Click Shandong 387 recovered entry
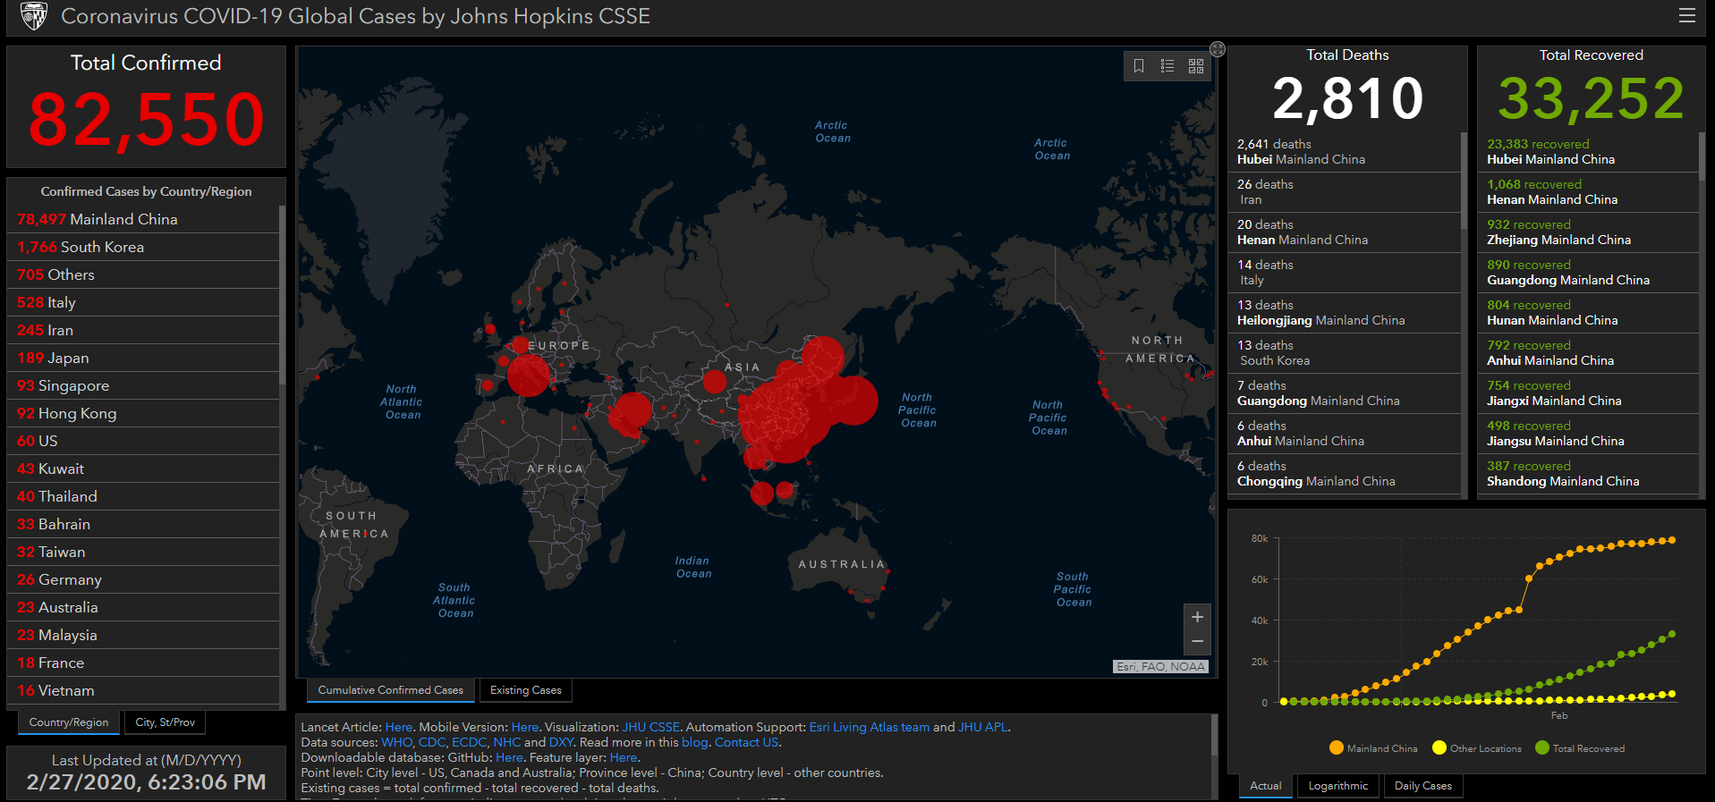Viewport: 1715px width, 802px height. click(1588, 474)
